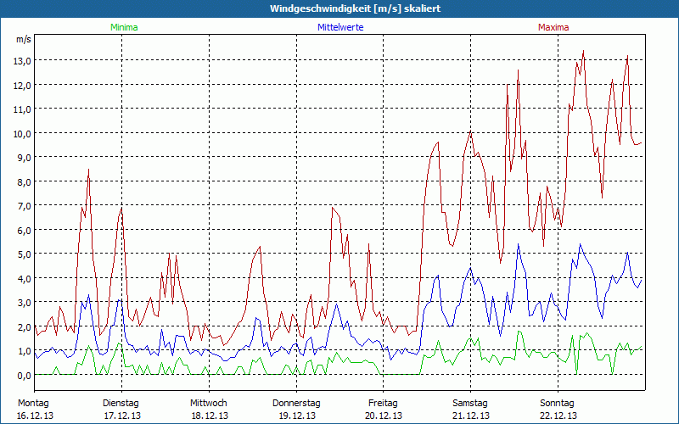Screen dimensions: 679x424
Task: Click the 5,0 y-axis value
Action: coord(22,254)
